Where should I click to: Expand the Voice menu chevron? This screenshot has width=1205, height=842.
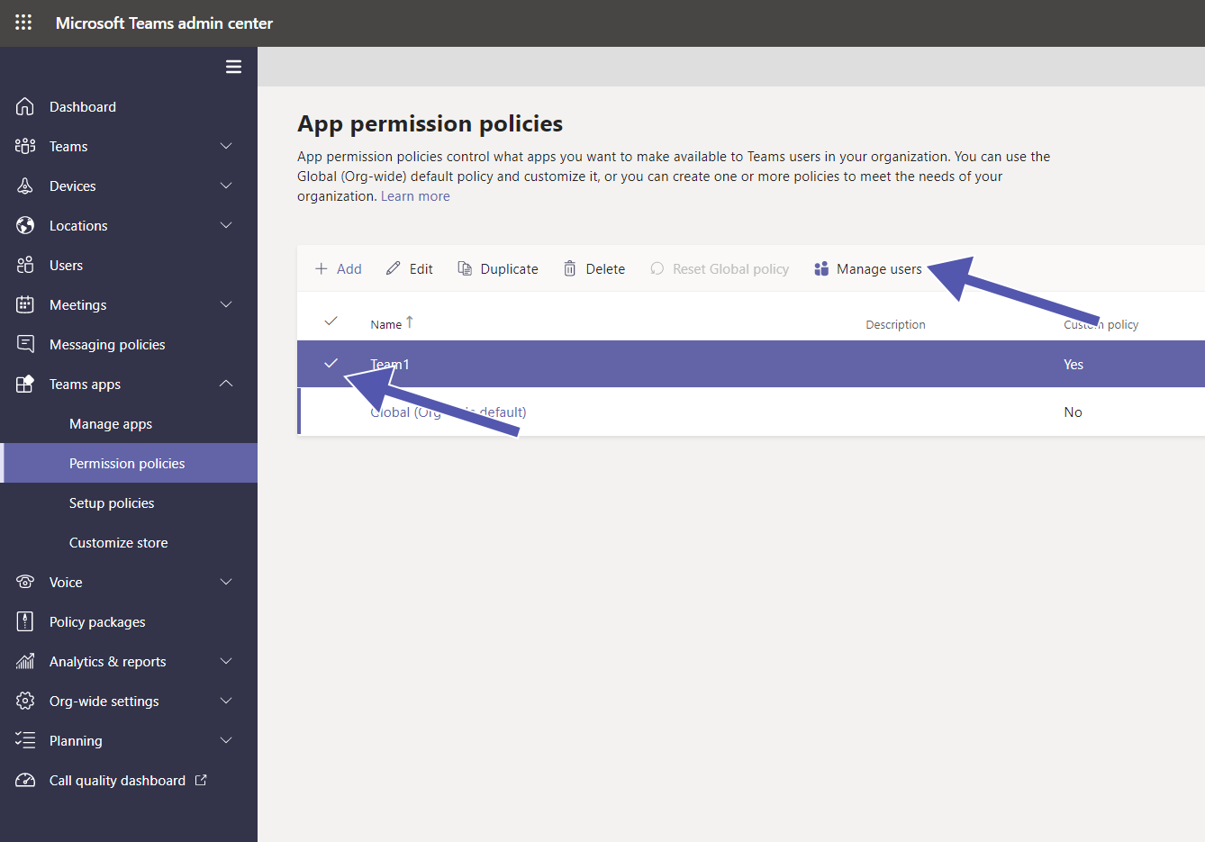tap(226, 582)
